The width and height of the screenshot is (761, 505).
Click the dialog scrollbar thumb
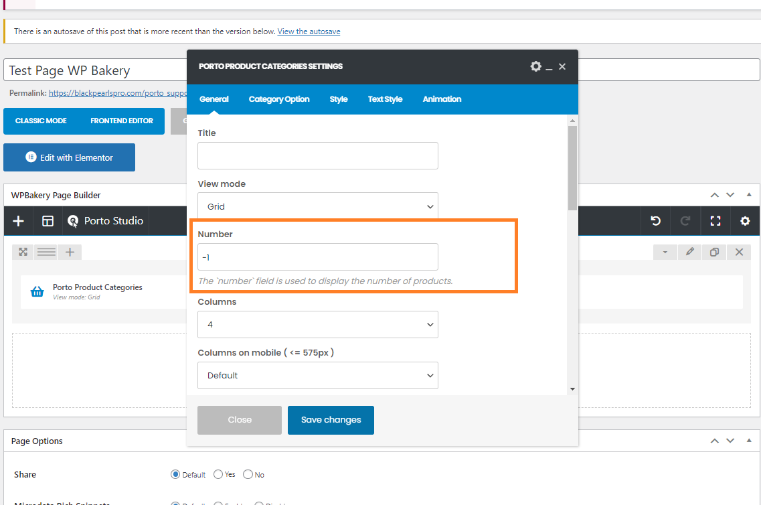point(573,168)
